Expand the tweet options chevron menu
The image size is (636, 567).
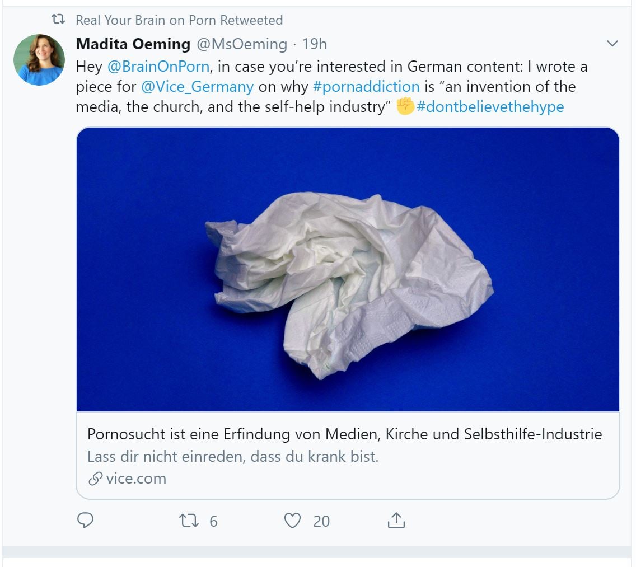[x=612, y=44]
